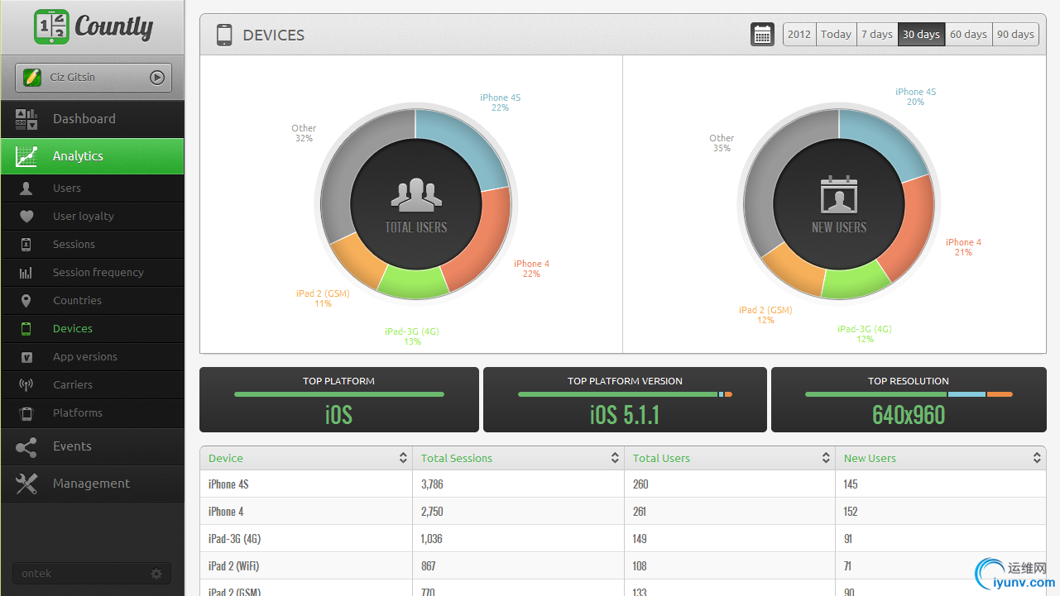The image size is (1060, 596).
Task: Click the 1,036 total sessions cell
Action: pyautogui.click(x=432, y=539)
